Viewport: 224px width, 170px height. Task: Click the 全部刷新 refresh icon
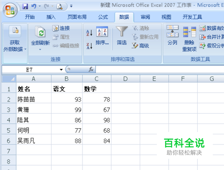[40, 32]
